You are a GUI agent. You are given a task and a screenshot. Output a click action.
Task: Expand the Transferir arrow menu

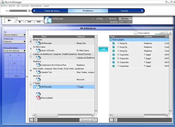pos(142,11)
